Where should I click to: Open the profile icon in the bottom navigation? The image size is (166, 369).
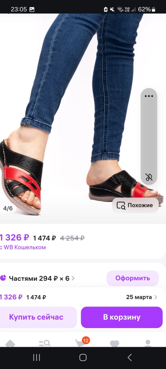(x=148, y=343)
